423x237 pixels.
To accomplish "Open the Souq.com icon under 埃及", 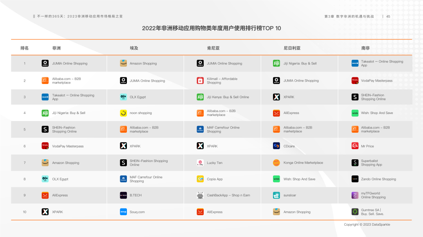I will (123, 212).
